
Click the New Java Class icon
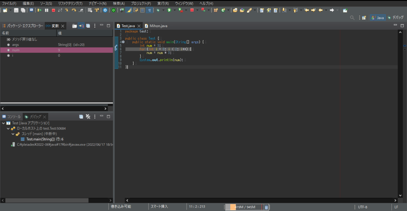(223, 10)
